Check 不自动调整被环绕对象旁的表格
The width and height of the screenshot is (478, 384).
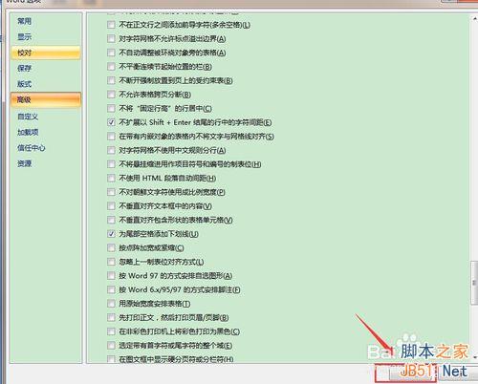[x=111, y=53]
